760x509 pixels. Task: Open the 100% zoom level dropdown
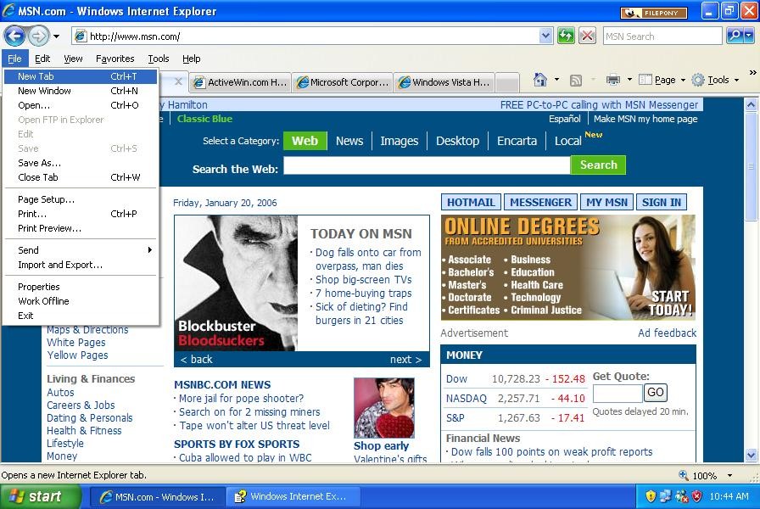pyautogui.click(x=729, y=476)
